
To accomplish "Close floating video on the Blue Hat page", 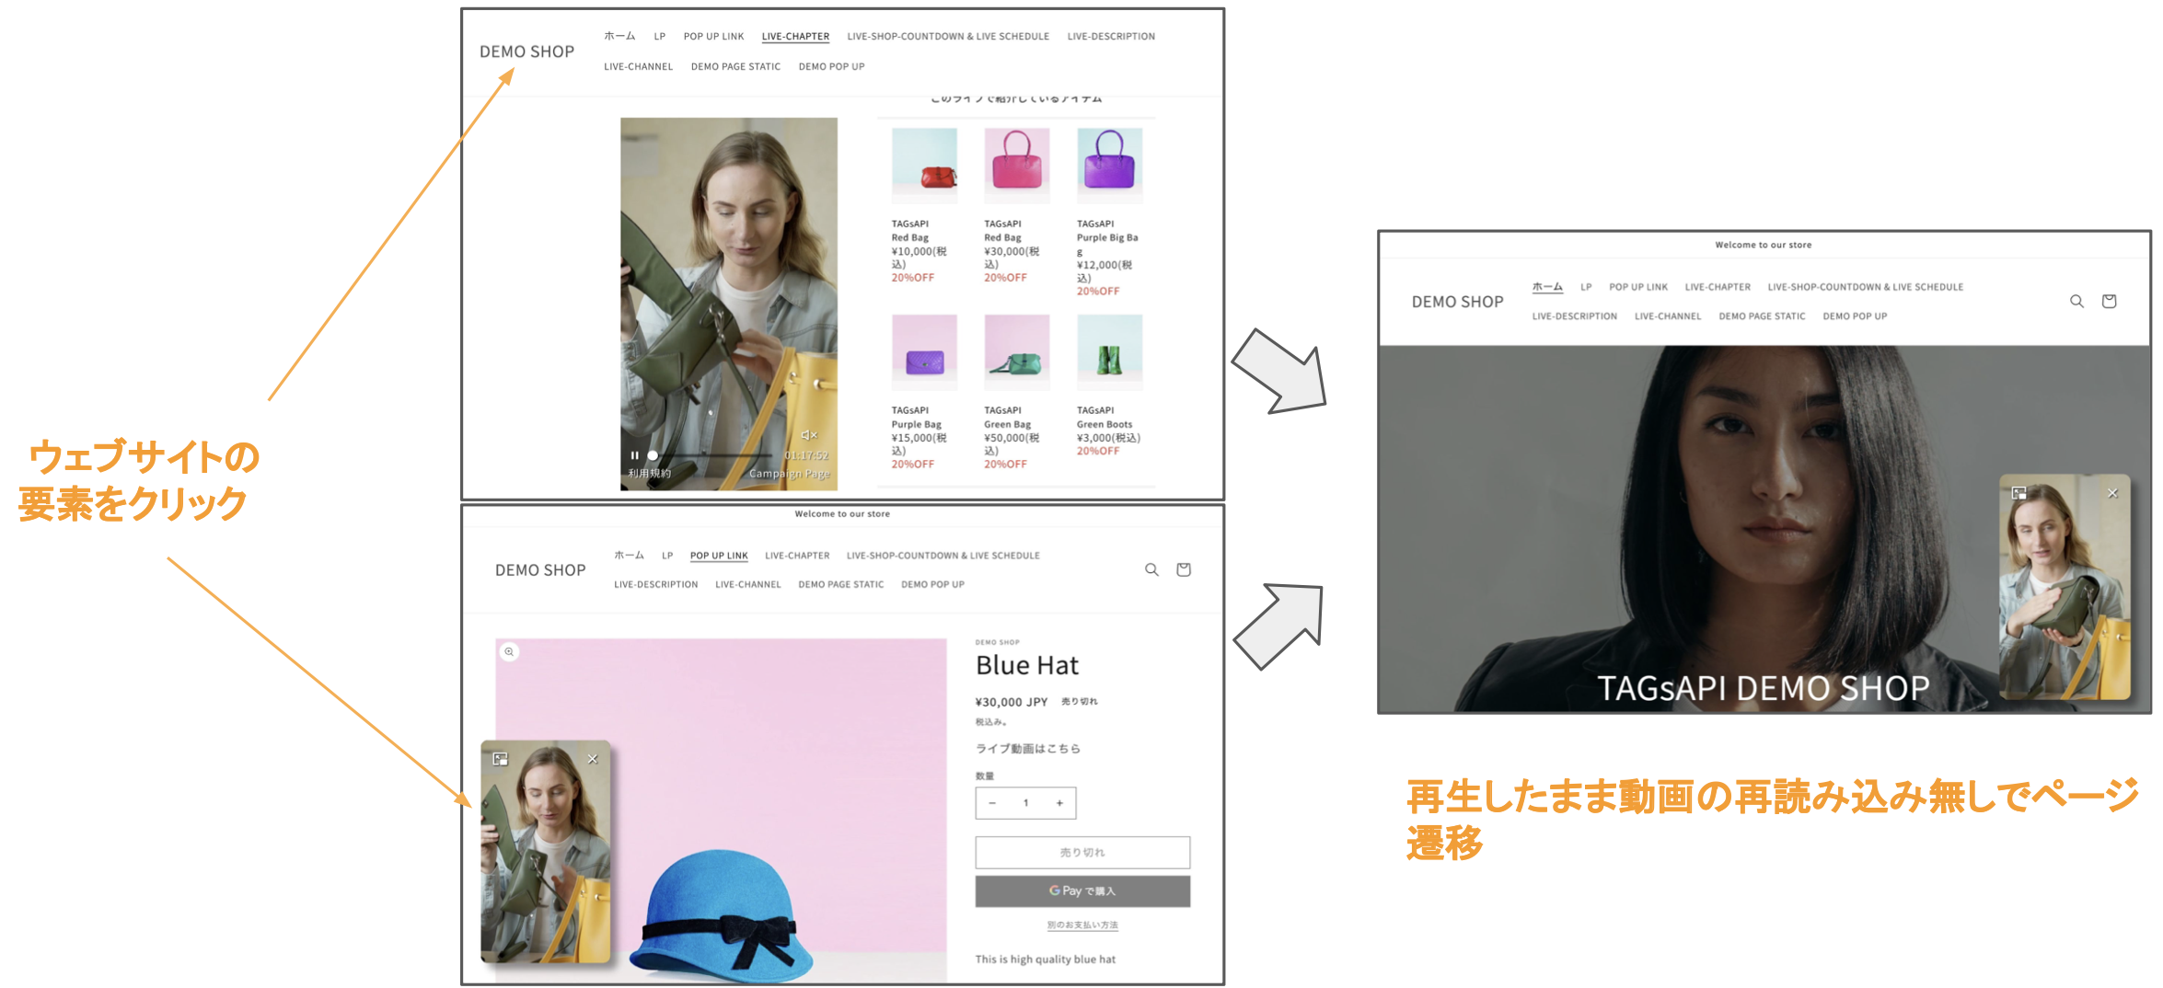I will (593, 759).
